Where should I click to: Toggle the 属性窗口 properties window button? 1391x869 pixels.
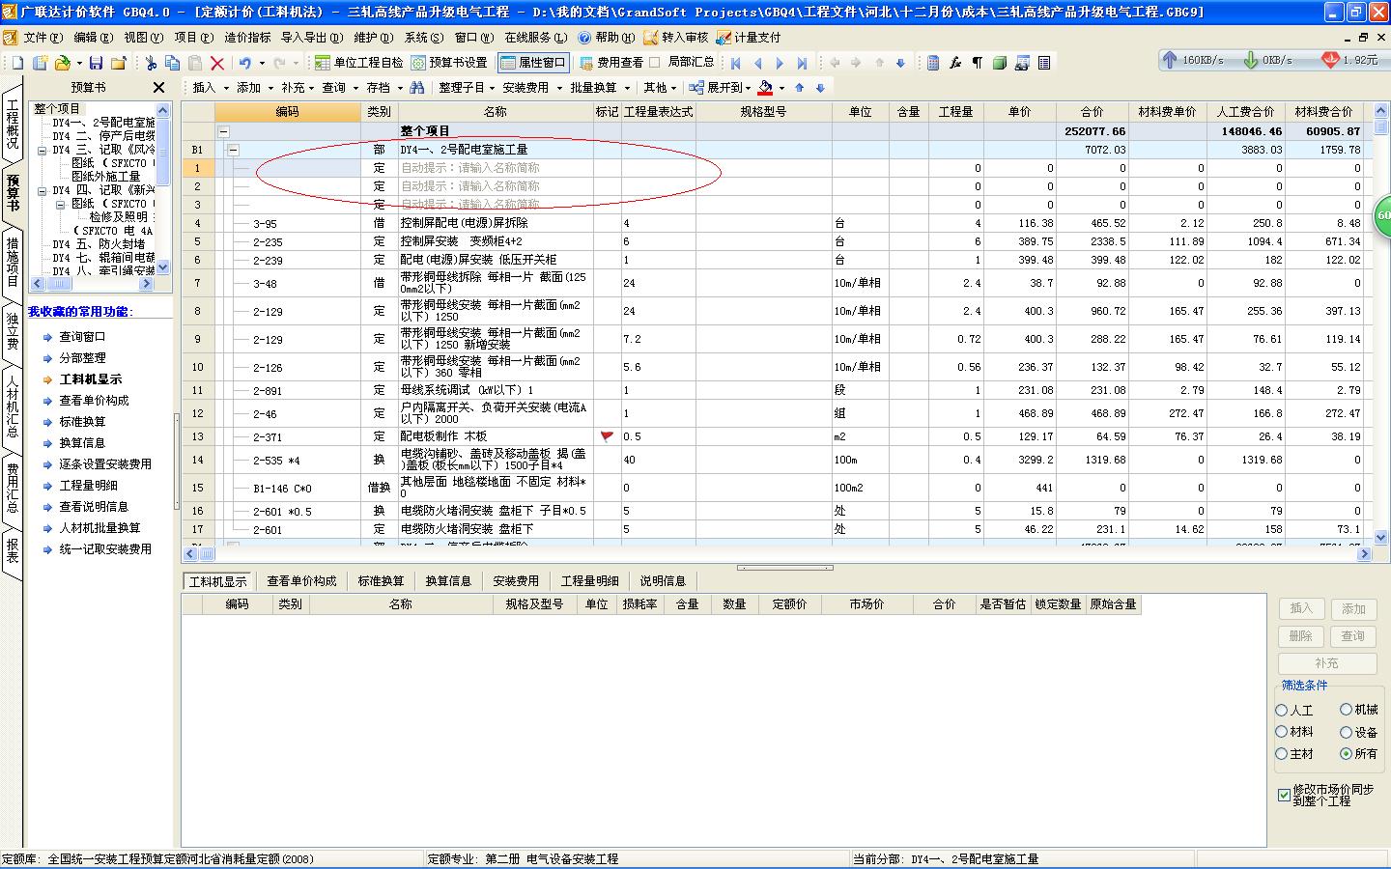coord(533,63)
